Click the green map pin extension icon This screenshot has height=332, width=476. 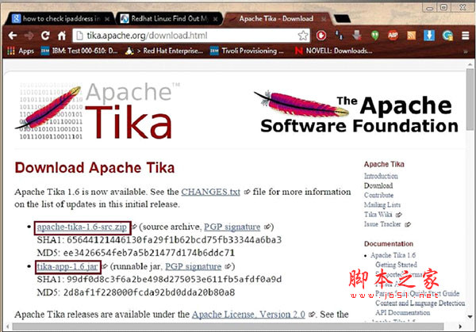click(x=375, y=36)
